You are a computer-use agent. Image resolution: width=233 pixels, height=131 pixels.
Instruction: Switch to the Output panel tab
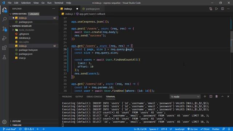pos(79,96)
